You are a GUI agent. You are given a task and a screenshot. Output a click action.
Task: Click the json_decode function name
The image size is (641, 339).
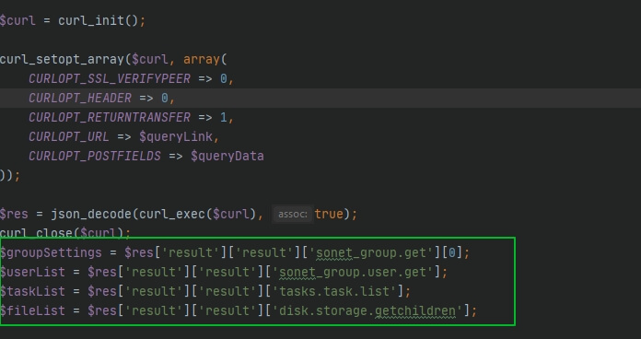[x=91, y=214]
